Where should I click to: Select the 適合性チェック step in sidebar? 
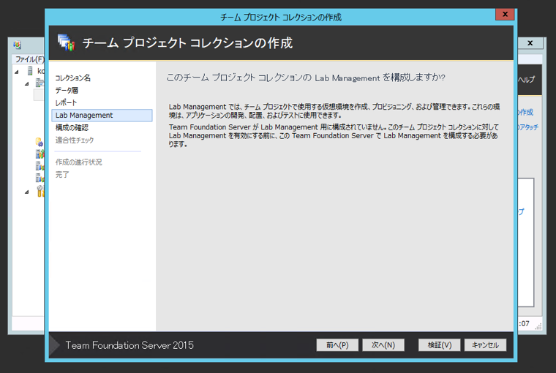(75, 140)
